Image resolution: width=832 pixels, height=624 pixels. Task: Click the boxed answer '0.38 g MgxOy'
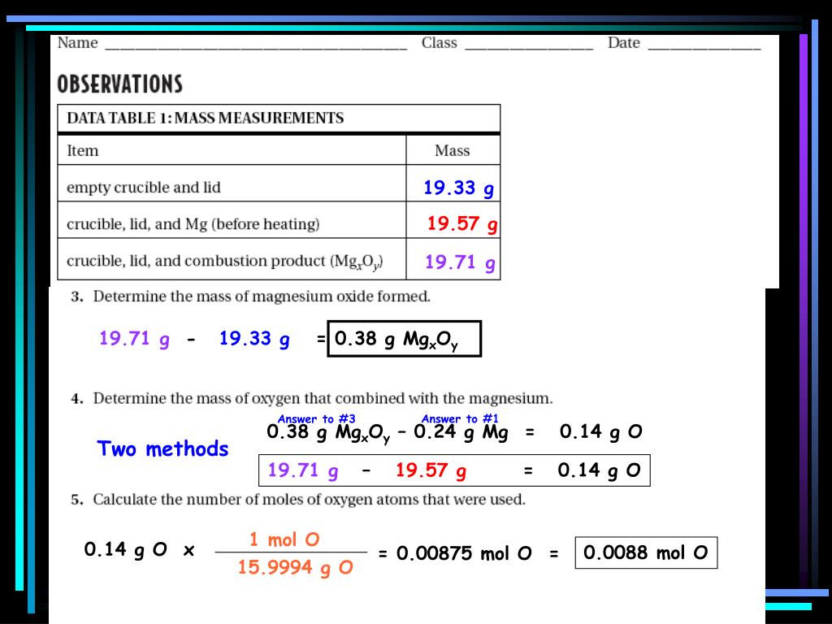tap(405, 339)
